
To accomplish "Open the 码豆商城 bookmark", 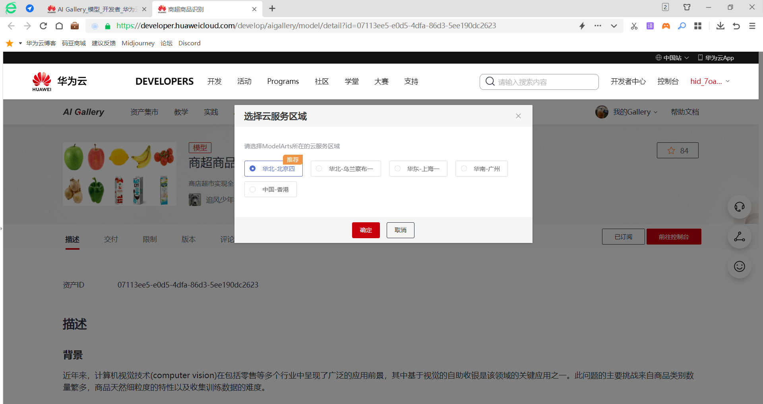I will (74, 43).
